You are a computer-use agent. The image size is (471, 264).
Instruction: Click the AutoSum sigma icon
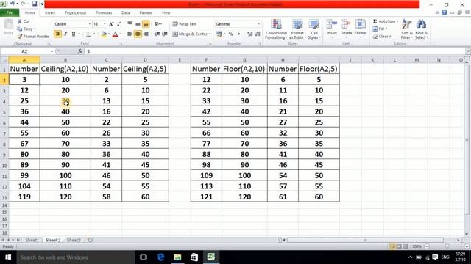tap(375, 21)
